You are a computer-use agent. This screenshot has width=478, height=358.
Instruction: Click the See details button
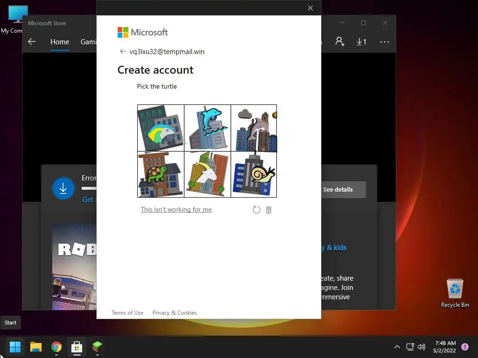pos(344,189)
